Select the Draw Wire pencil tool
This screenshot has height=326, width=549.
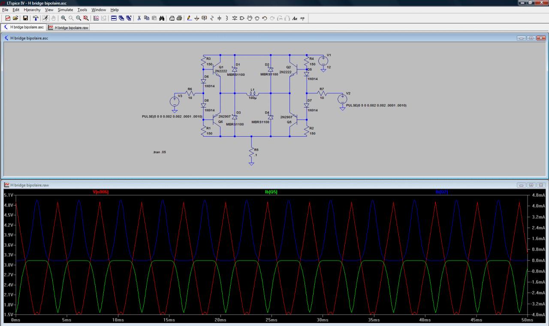(190, 18)
